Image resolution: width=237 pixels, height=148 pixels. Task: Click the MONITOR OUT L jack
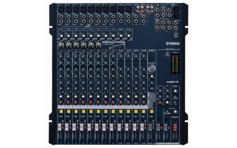[x=176, y=23]
